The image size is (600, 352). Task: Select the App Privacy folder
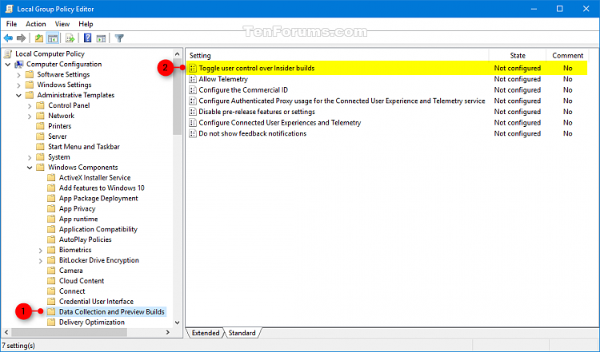[78, 208]
